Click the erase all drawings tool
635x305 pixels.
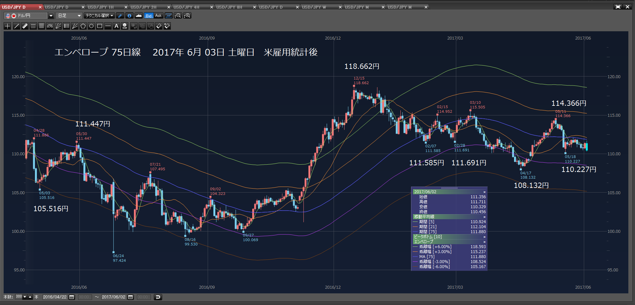167,26
